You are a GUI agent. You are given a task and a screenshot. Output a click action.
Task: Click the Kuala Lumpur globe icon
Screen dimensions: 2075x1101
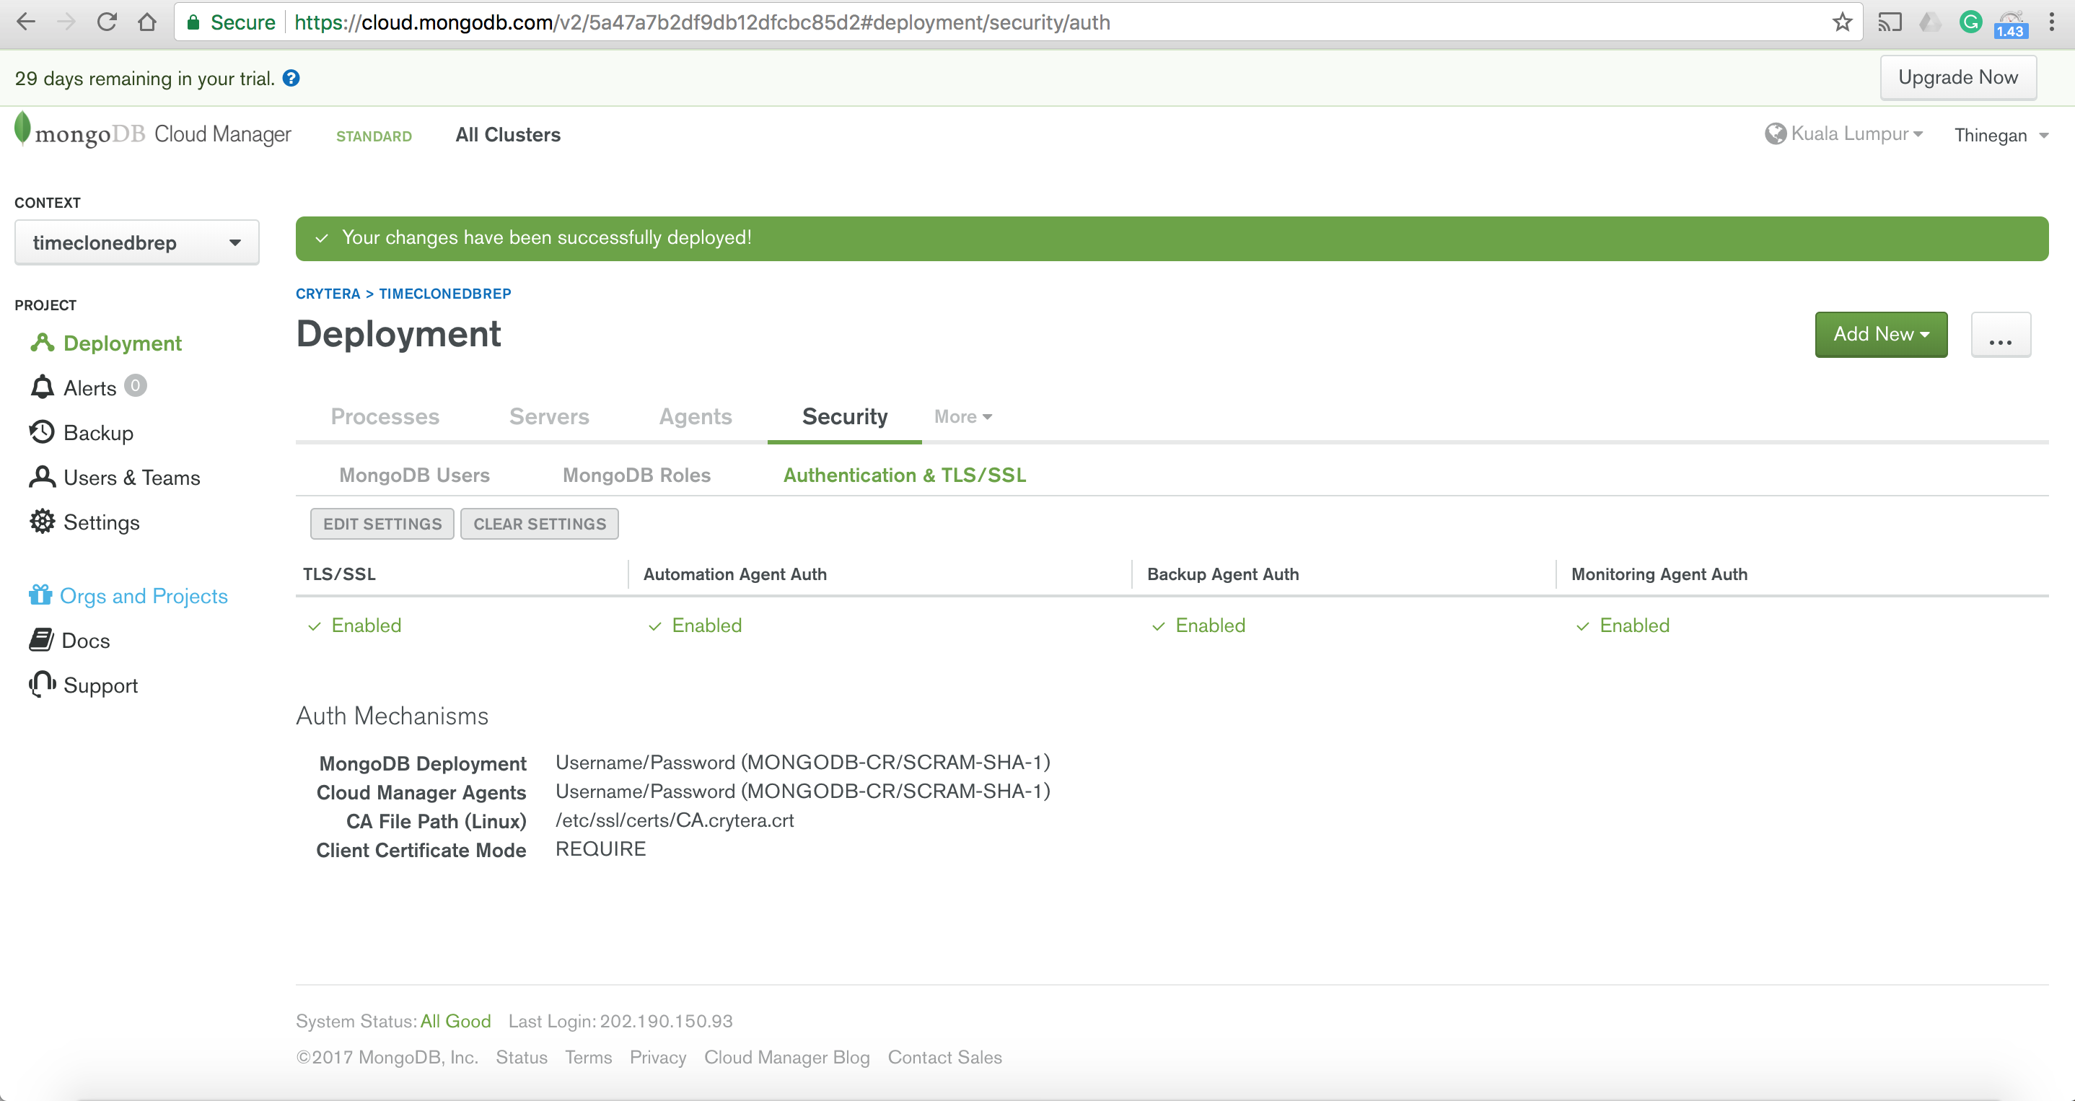[x=1776, y=133]
